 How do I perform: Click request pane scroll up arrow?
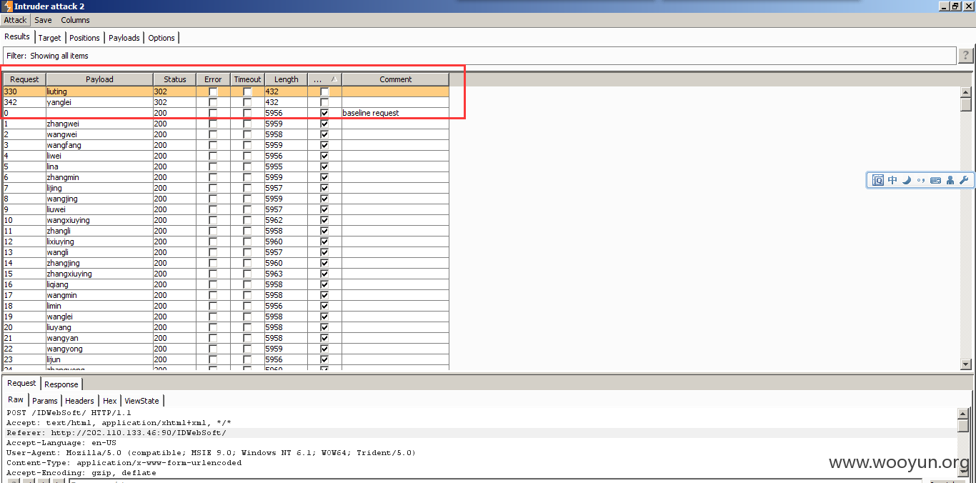point(964,413)
